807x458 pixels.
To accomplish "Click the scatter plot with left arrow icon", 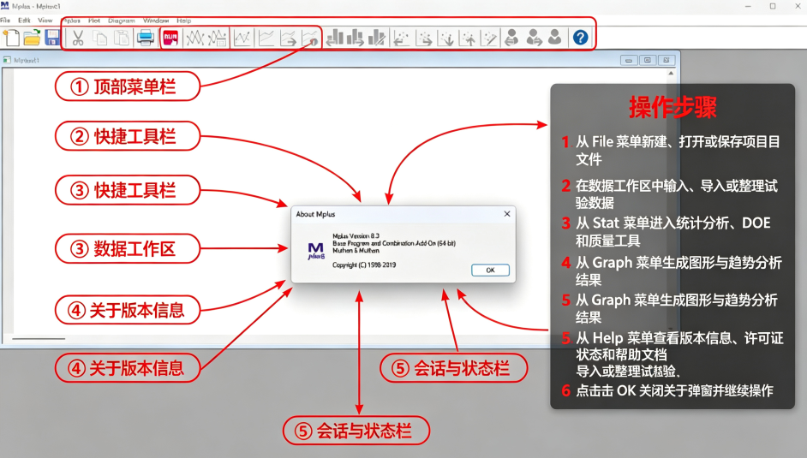I will click(x=402, y=38).
